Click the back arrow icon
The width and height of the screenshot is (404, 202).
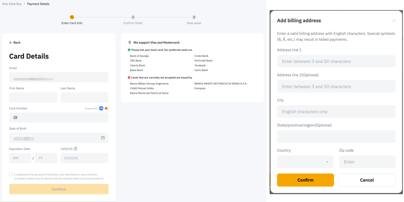11,43
